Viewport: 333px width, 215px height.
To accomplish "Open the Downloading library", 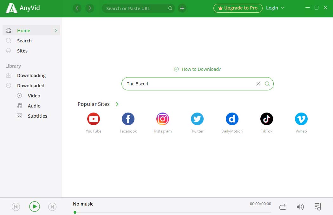I will point(31,76).
